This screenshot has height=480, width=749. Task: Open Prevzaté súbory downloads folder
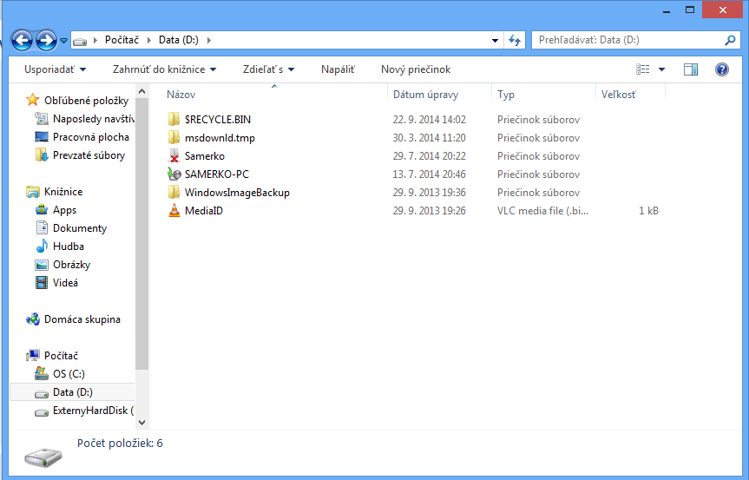89,155
